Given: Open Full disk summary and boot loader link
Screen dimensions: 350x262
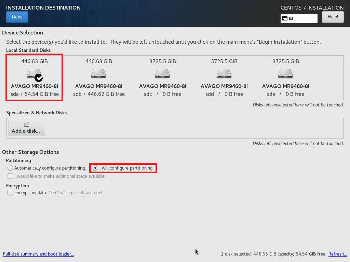Looking at the screenshot, I should click(39, 254).
